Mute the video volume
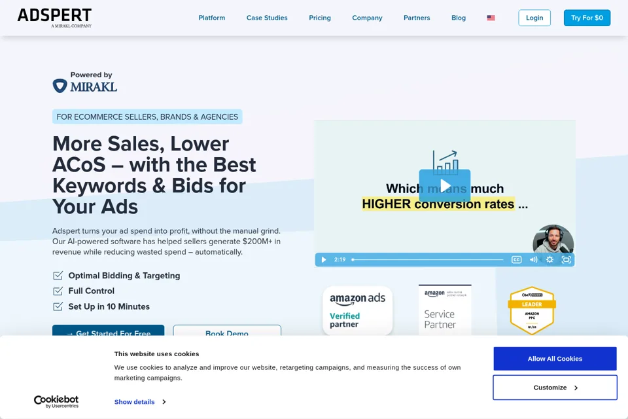The width and height of the screenshot is (628, 419). (533, 259)
